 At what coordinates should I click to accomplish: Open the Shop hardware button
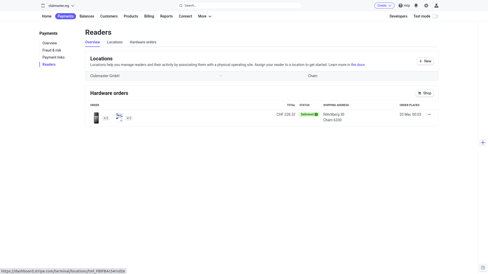click(424, 93)
